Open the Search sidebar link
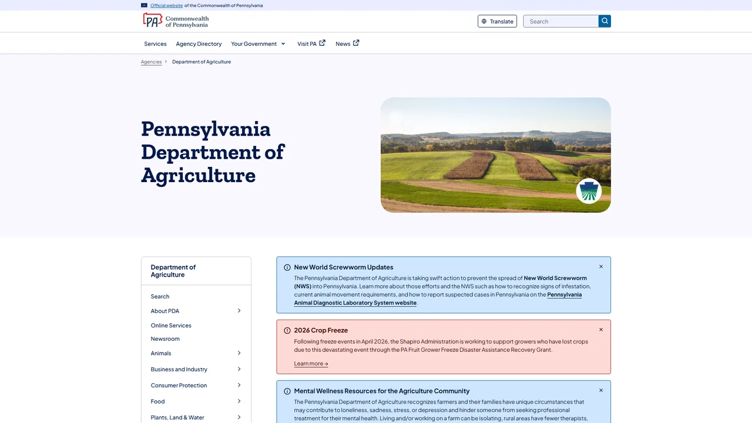752x423 pixels. coord(160,297)
